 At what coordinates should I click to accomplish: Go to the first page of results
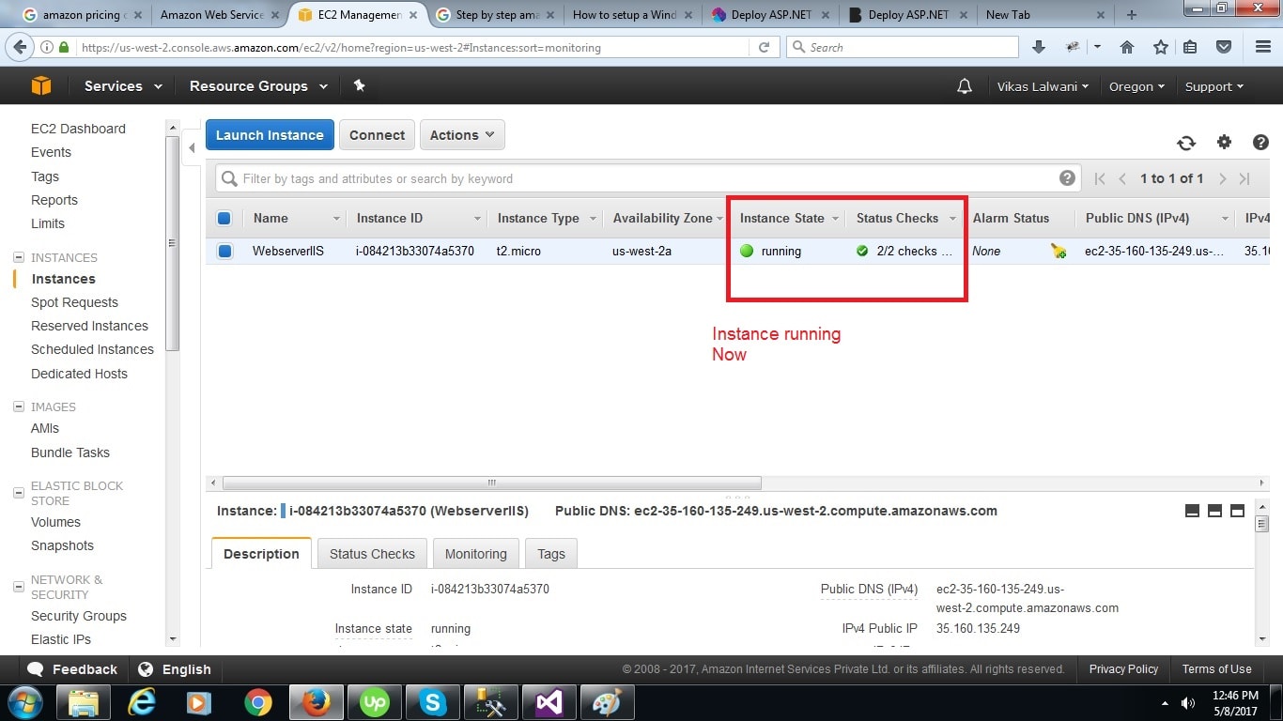coord(1100,178)
